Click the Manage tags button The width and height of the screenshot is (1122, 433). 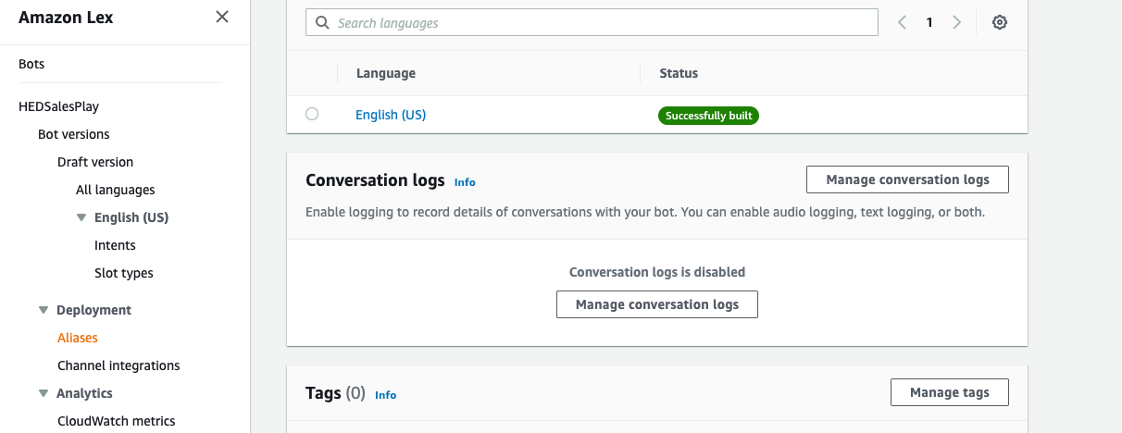click(949, 392)
